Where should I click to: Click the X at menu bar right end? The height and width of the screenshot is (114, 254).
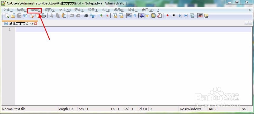coord(250,10)
